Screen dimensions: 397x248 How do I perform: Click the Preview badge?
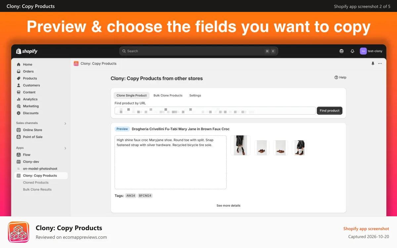pyautogui.click(x=122, y=129)
